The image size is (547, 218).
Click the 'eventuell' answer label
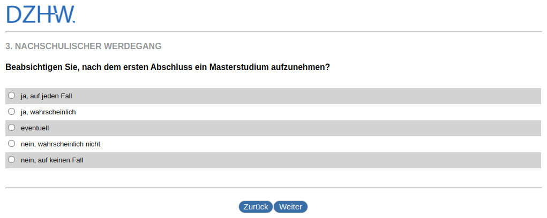click(35, 128)
